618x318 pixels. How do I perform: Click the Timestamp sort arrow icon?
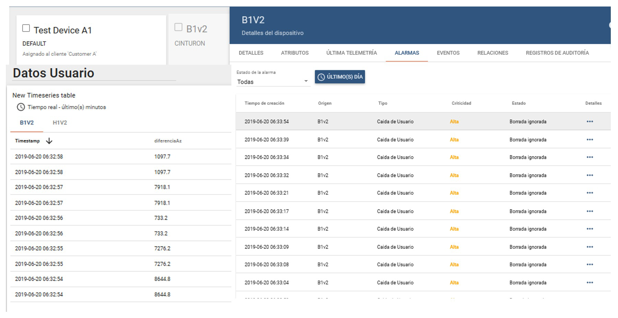(x=49, y=141)
